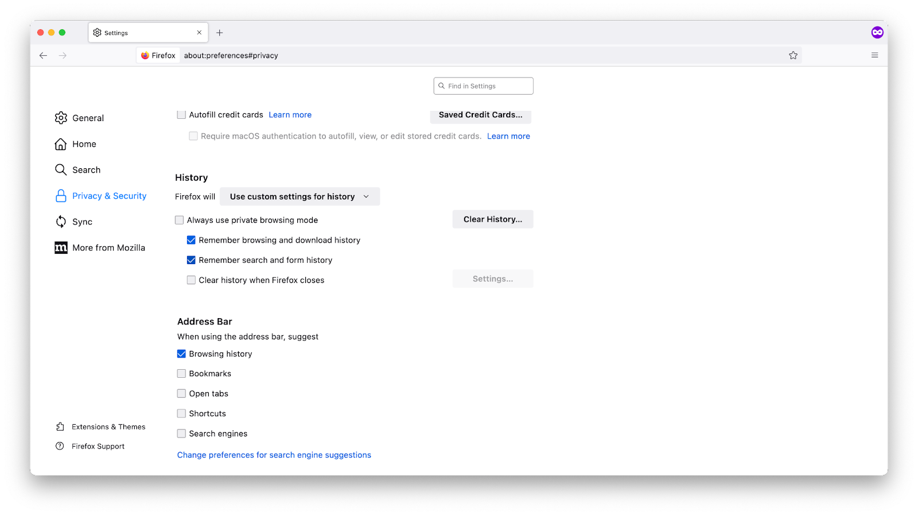Click the purple private browsing mask icon
The height and width of the screenshot is (515, 918).
(877, 33)
